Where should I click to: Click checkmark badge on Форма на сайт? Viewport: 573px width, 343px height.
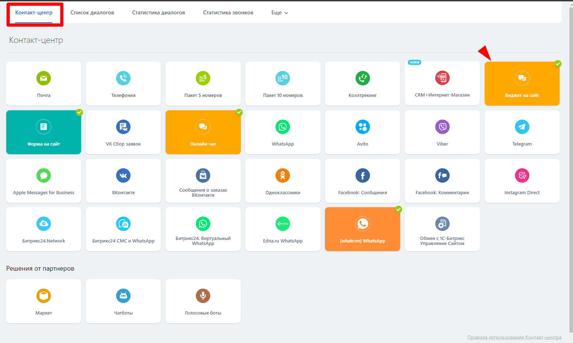point(79,112)
